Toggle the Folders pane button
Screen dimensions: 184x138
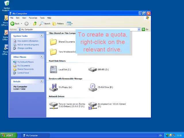pos(58,24)
